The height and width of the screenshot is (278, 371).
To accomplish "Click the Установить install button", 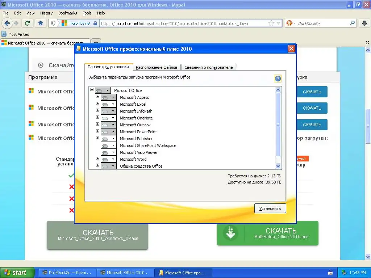I will [x=270, y=208].
